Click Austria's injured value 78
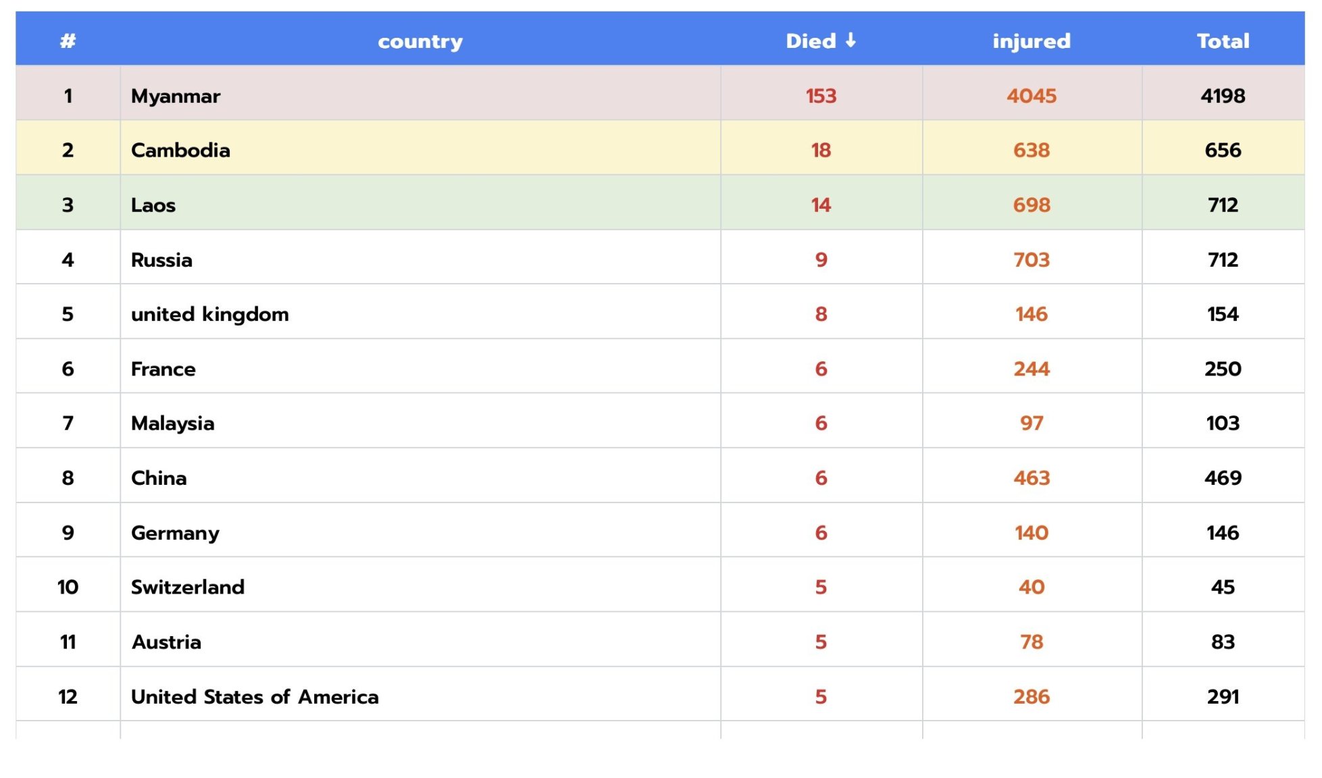Screen dimensions: 1322x778 pyautogui.click(x=1032, y=642)
